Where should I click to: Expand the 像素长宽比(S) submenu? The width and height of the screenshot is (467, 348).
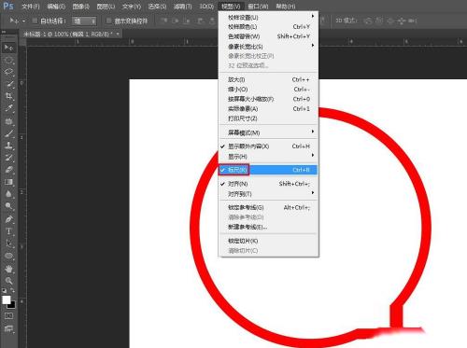tap(268, 47)
